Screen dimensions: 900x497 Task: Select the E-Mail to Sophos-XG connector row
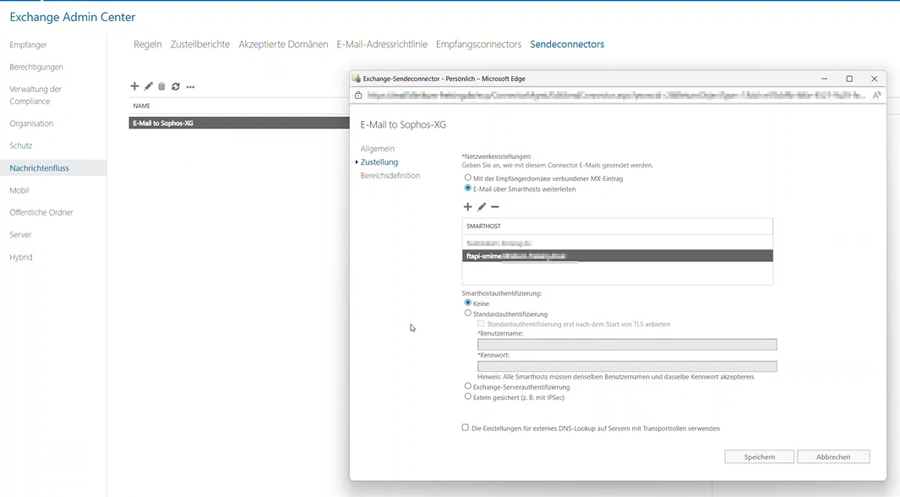(x=239, y=123)
